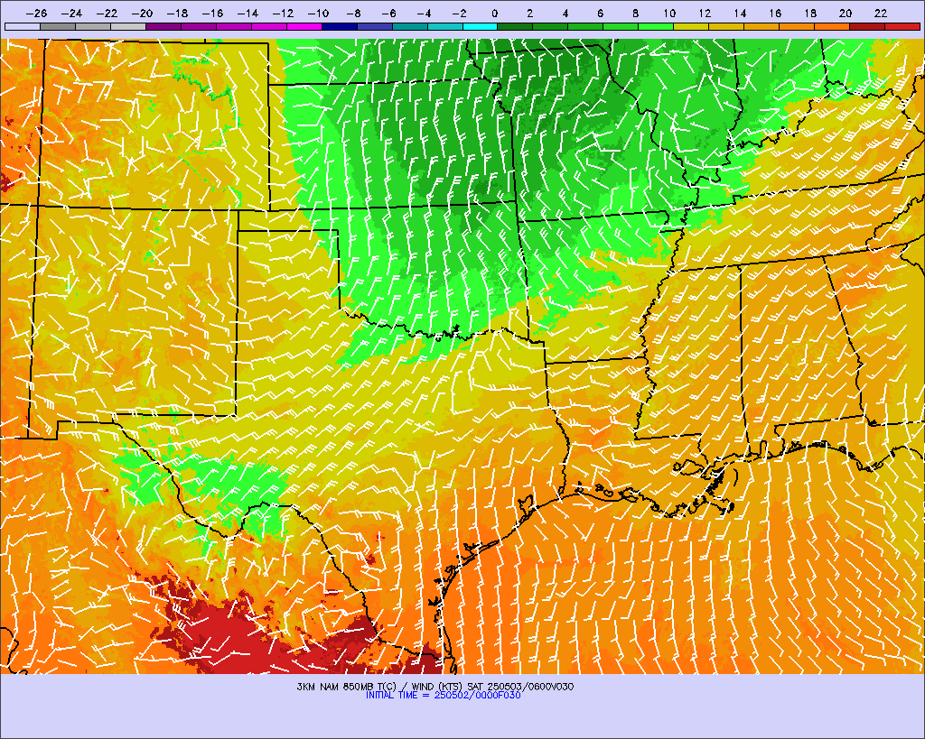Viewport: 925px width, 739px height.
Task: Click the '20' temperature scale label
Action: coord(846,13)
